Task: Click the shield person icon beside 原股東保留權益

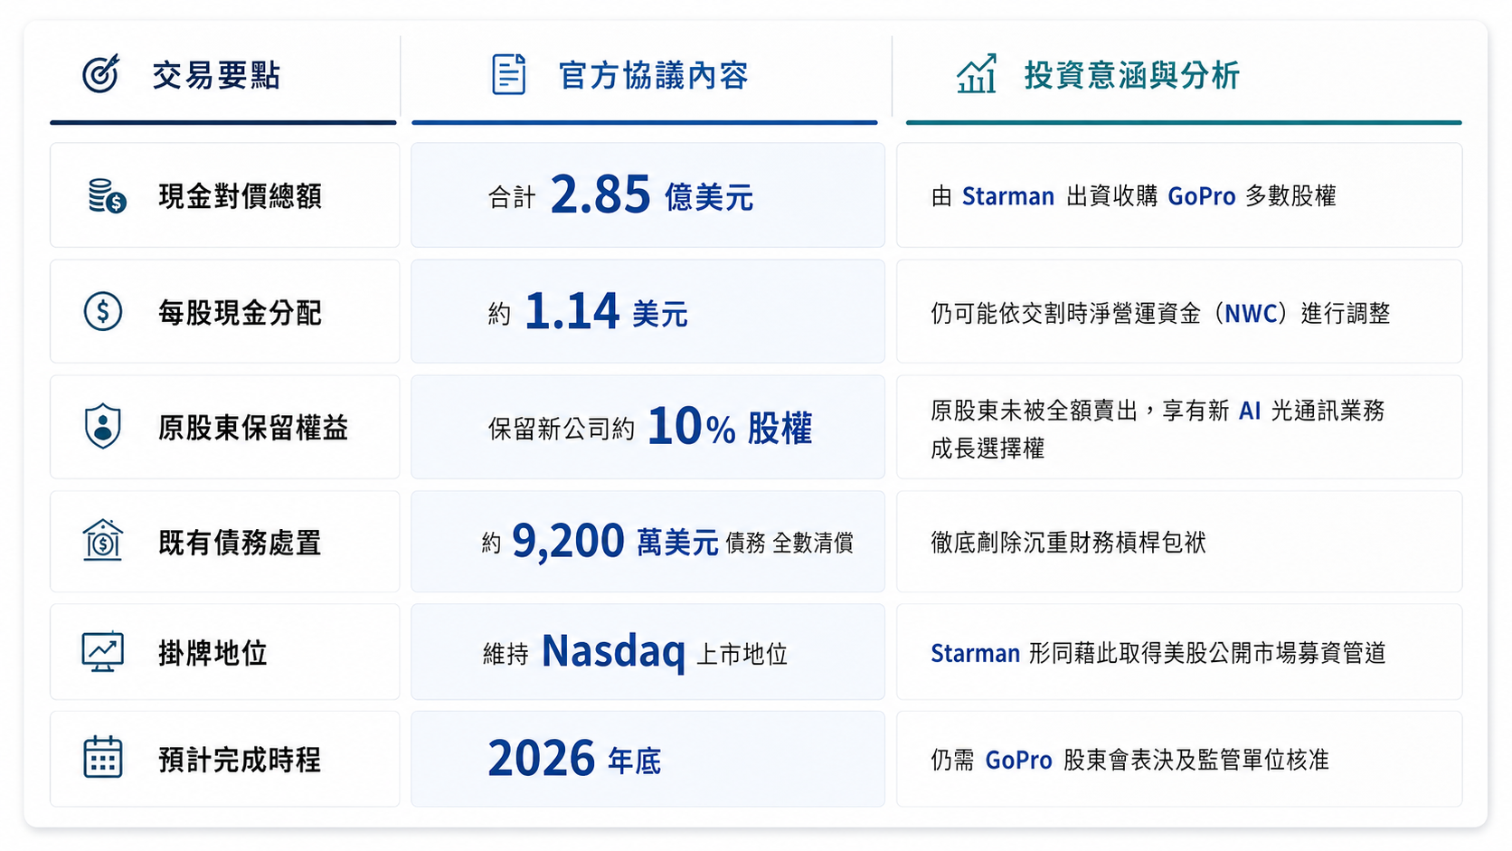Action: (103, 426)
